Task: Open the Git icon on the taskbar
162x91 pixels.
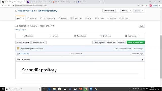Action: click(96, 89)
